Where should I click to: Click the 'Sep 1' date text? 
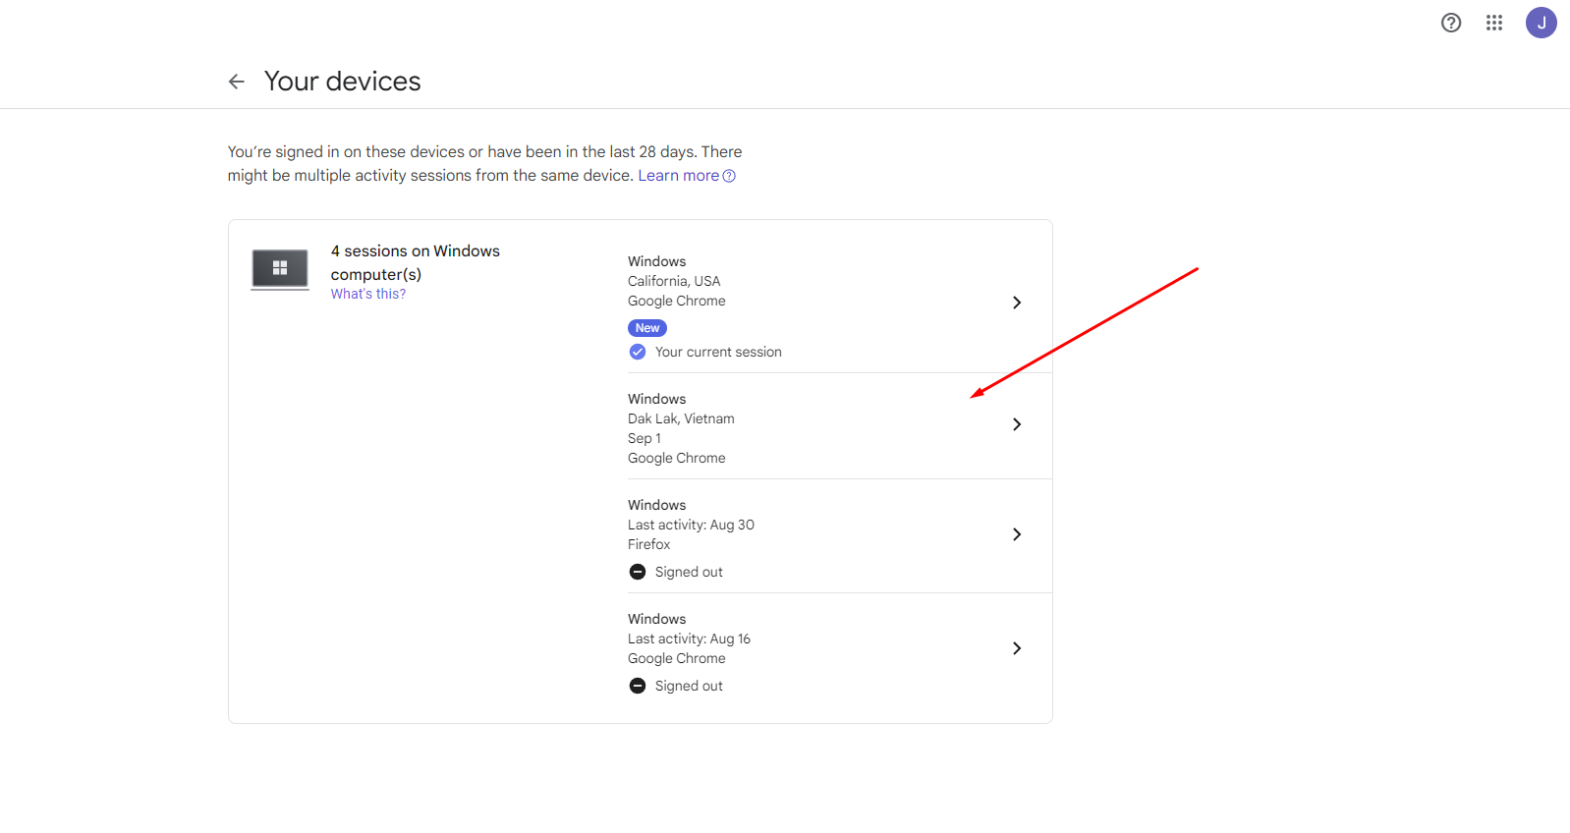pyautogui.click(x=645, y=438)
